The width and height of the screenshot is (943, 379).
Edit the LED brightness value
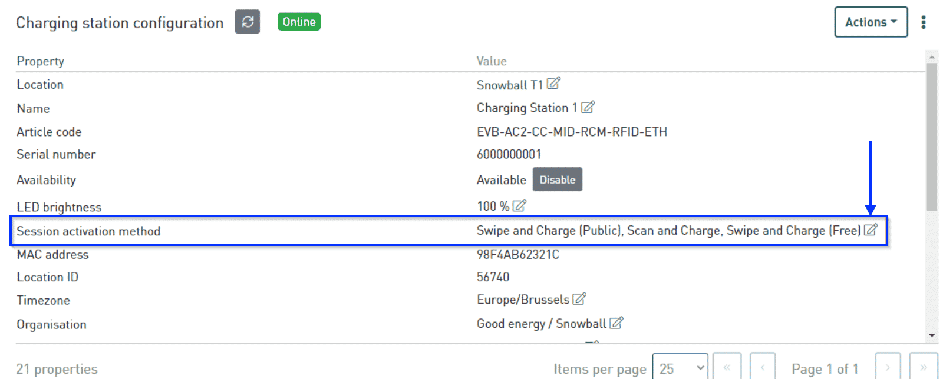coord(519,205)
